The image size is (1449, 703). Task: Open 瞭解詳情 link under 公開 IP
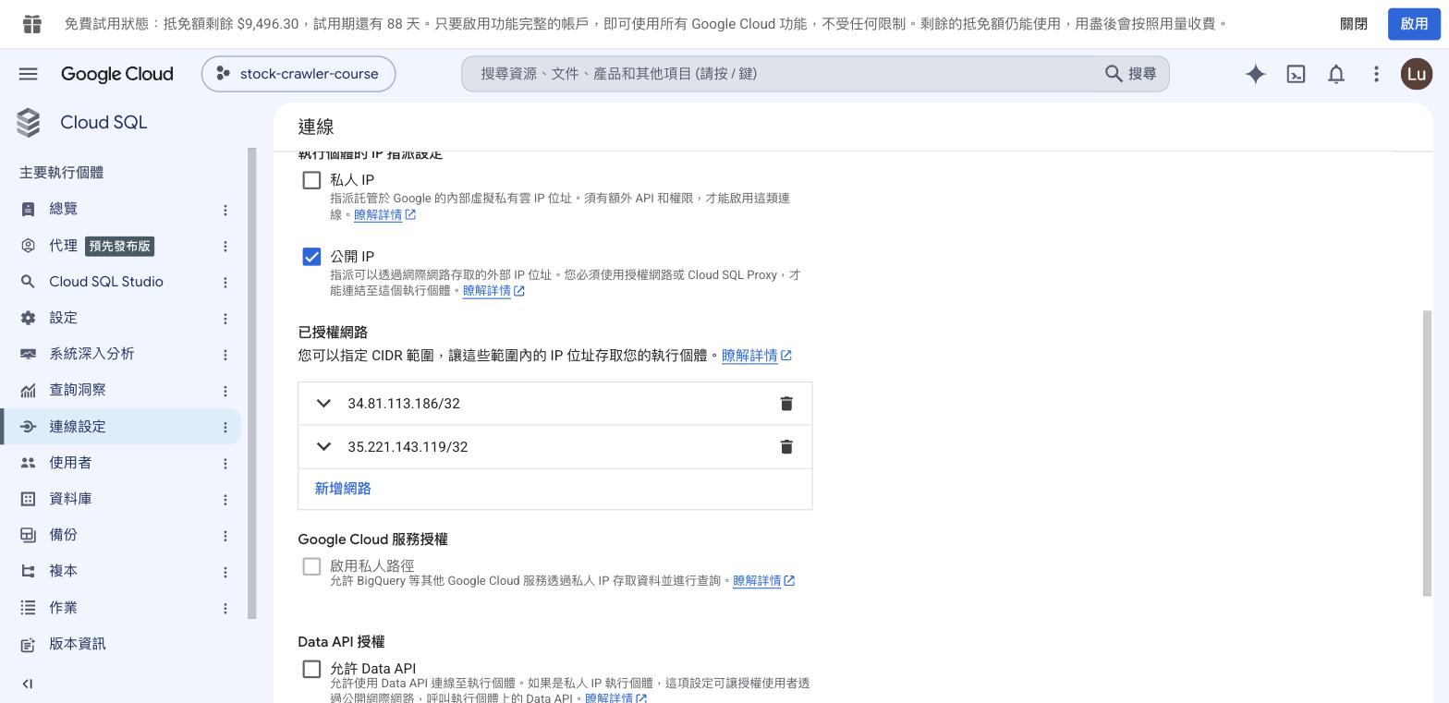tap(493, 291)
